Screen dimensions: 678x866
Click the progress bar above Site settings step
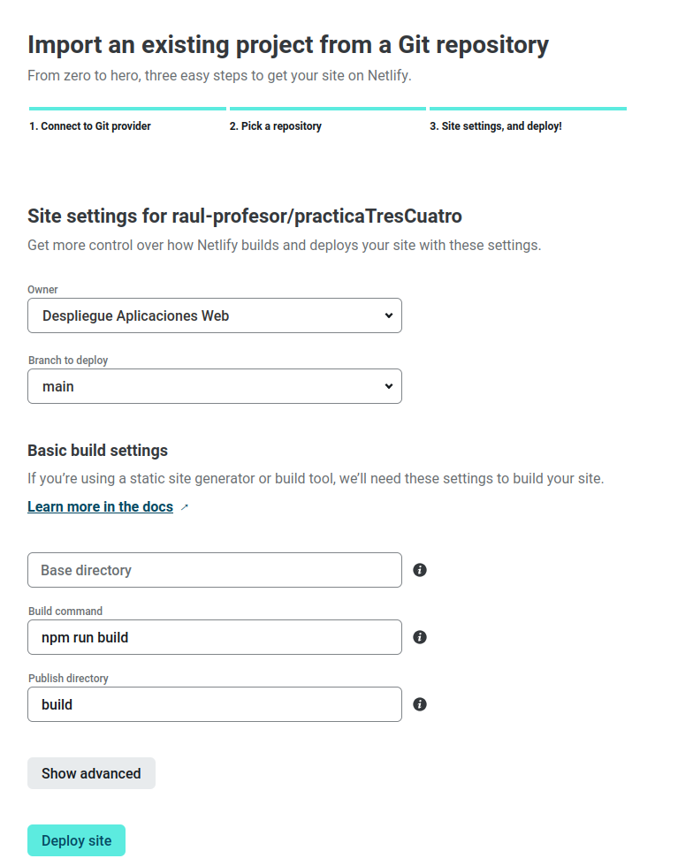528,109
